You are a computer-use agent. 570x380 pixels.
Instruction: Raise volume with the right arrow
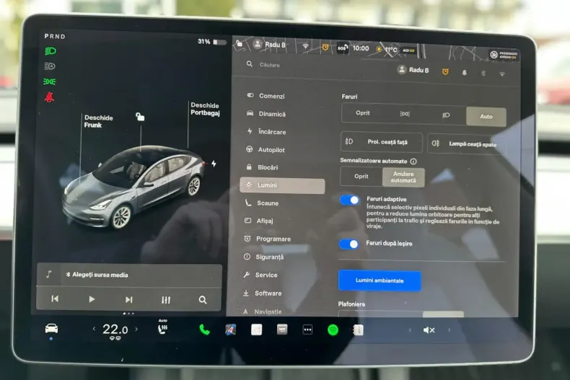[449, 330]
